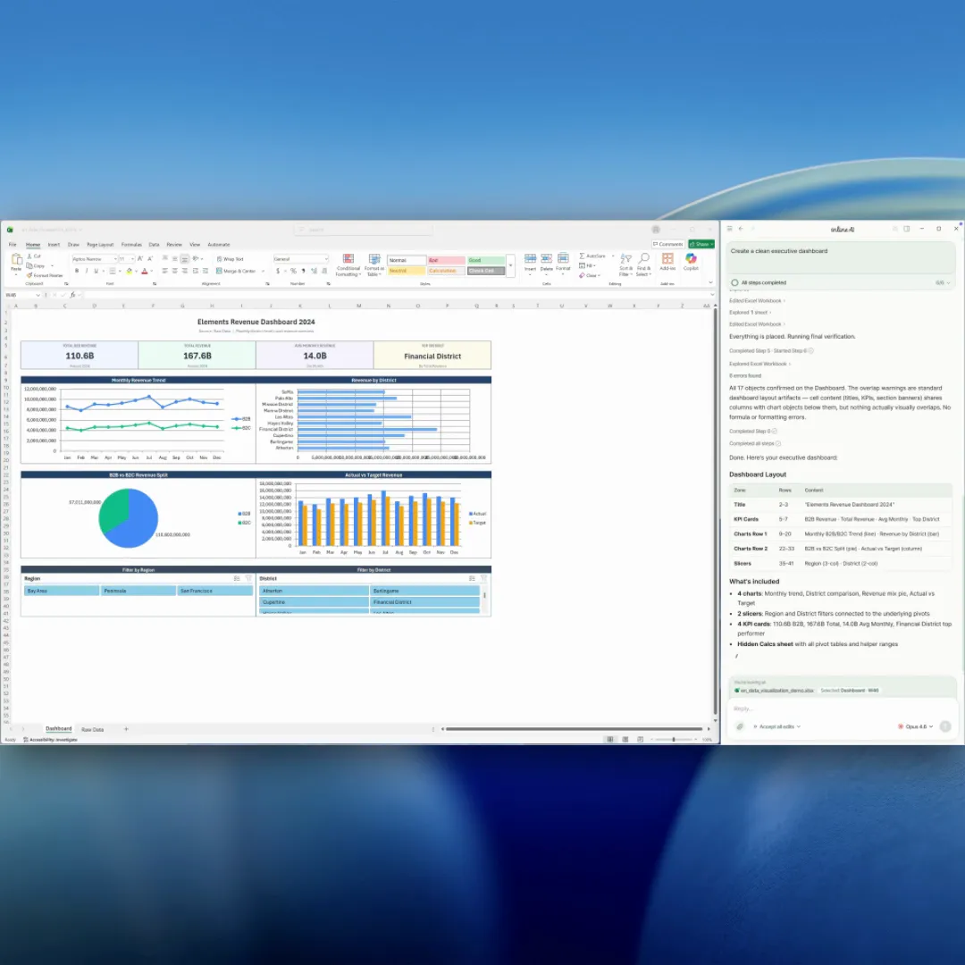This screenshot has width=965, height=965.
Task: Toggle Wrap Text
Action: pyautogui.click(x=231, y=259)
